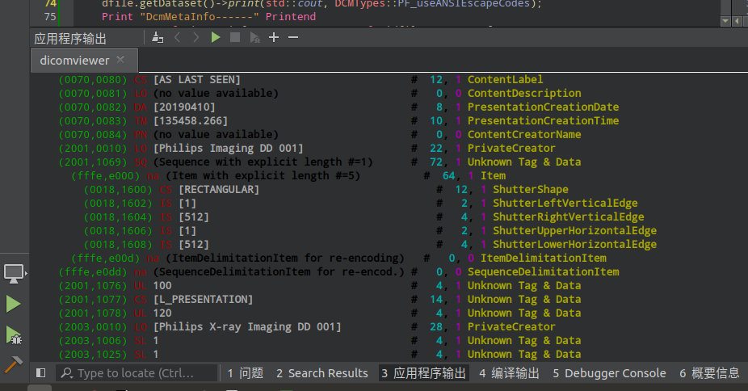Viewport: 748px width, 391px height.
Task: Click the ShutterUpperHorizontalEdge label
Action: tap(575, 231)
